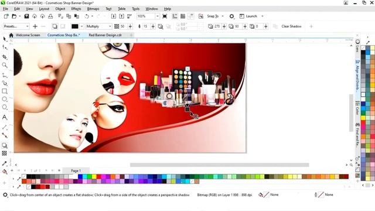The height and width of the screenshot is (211, 375).
Task: Toggle Show Rulers button
Action: click(175, 16)
